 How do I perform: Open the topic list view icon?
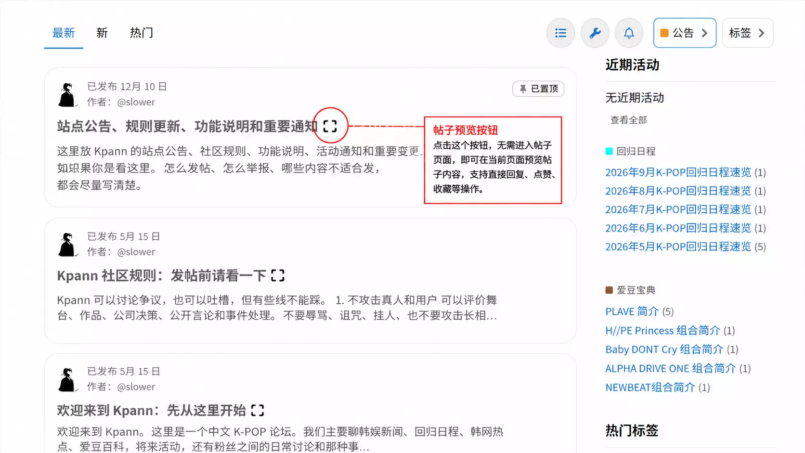coord(560,33)
